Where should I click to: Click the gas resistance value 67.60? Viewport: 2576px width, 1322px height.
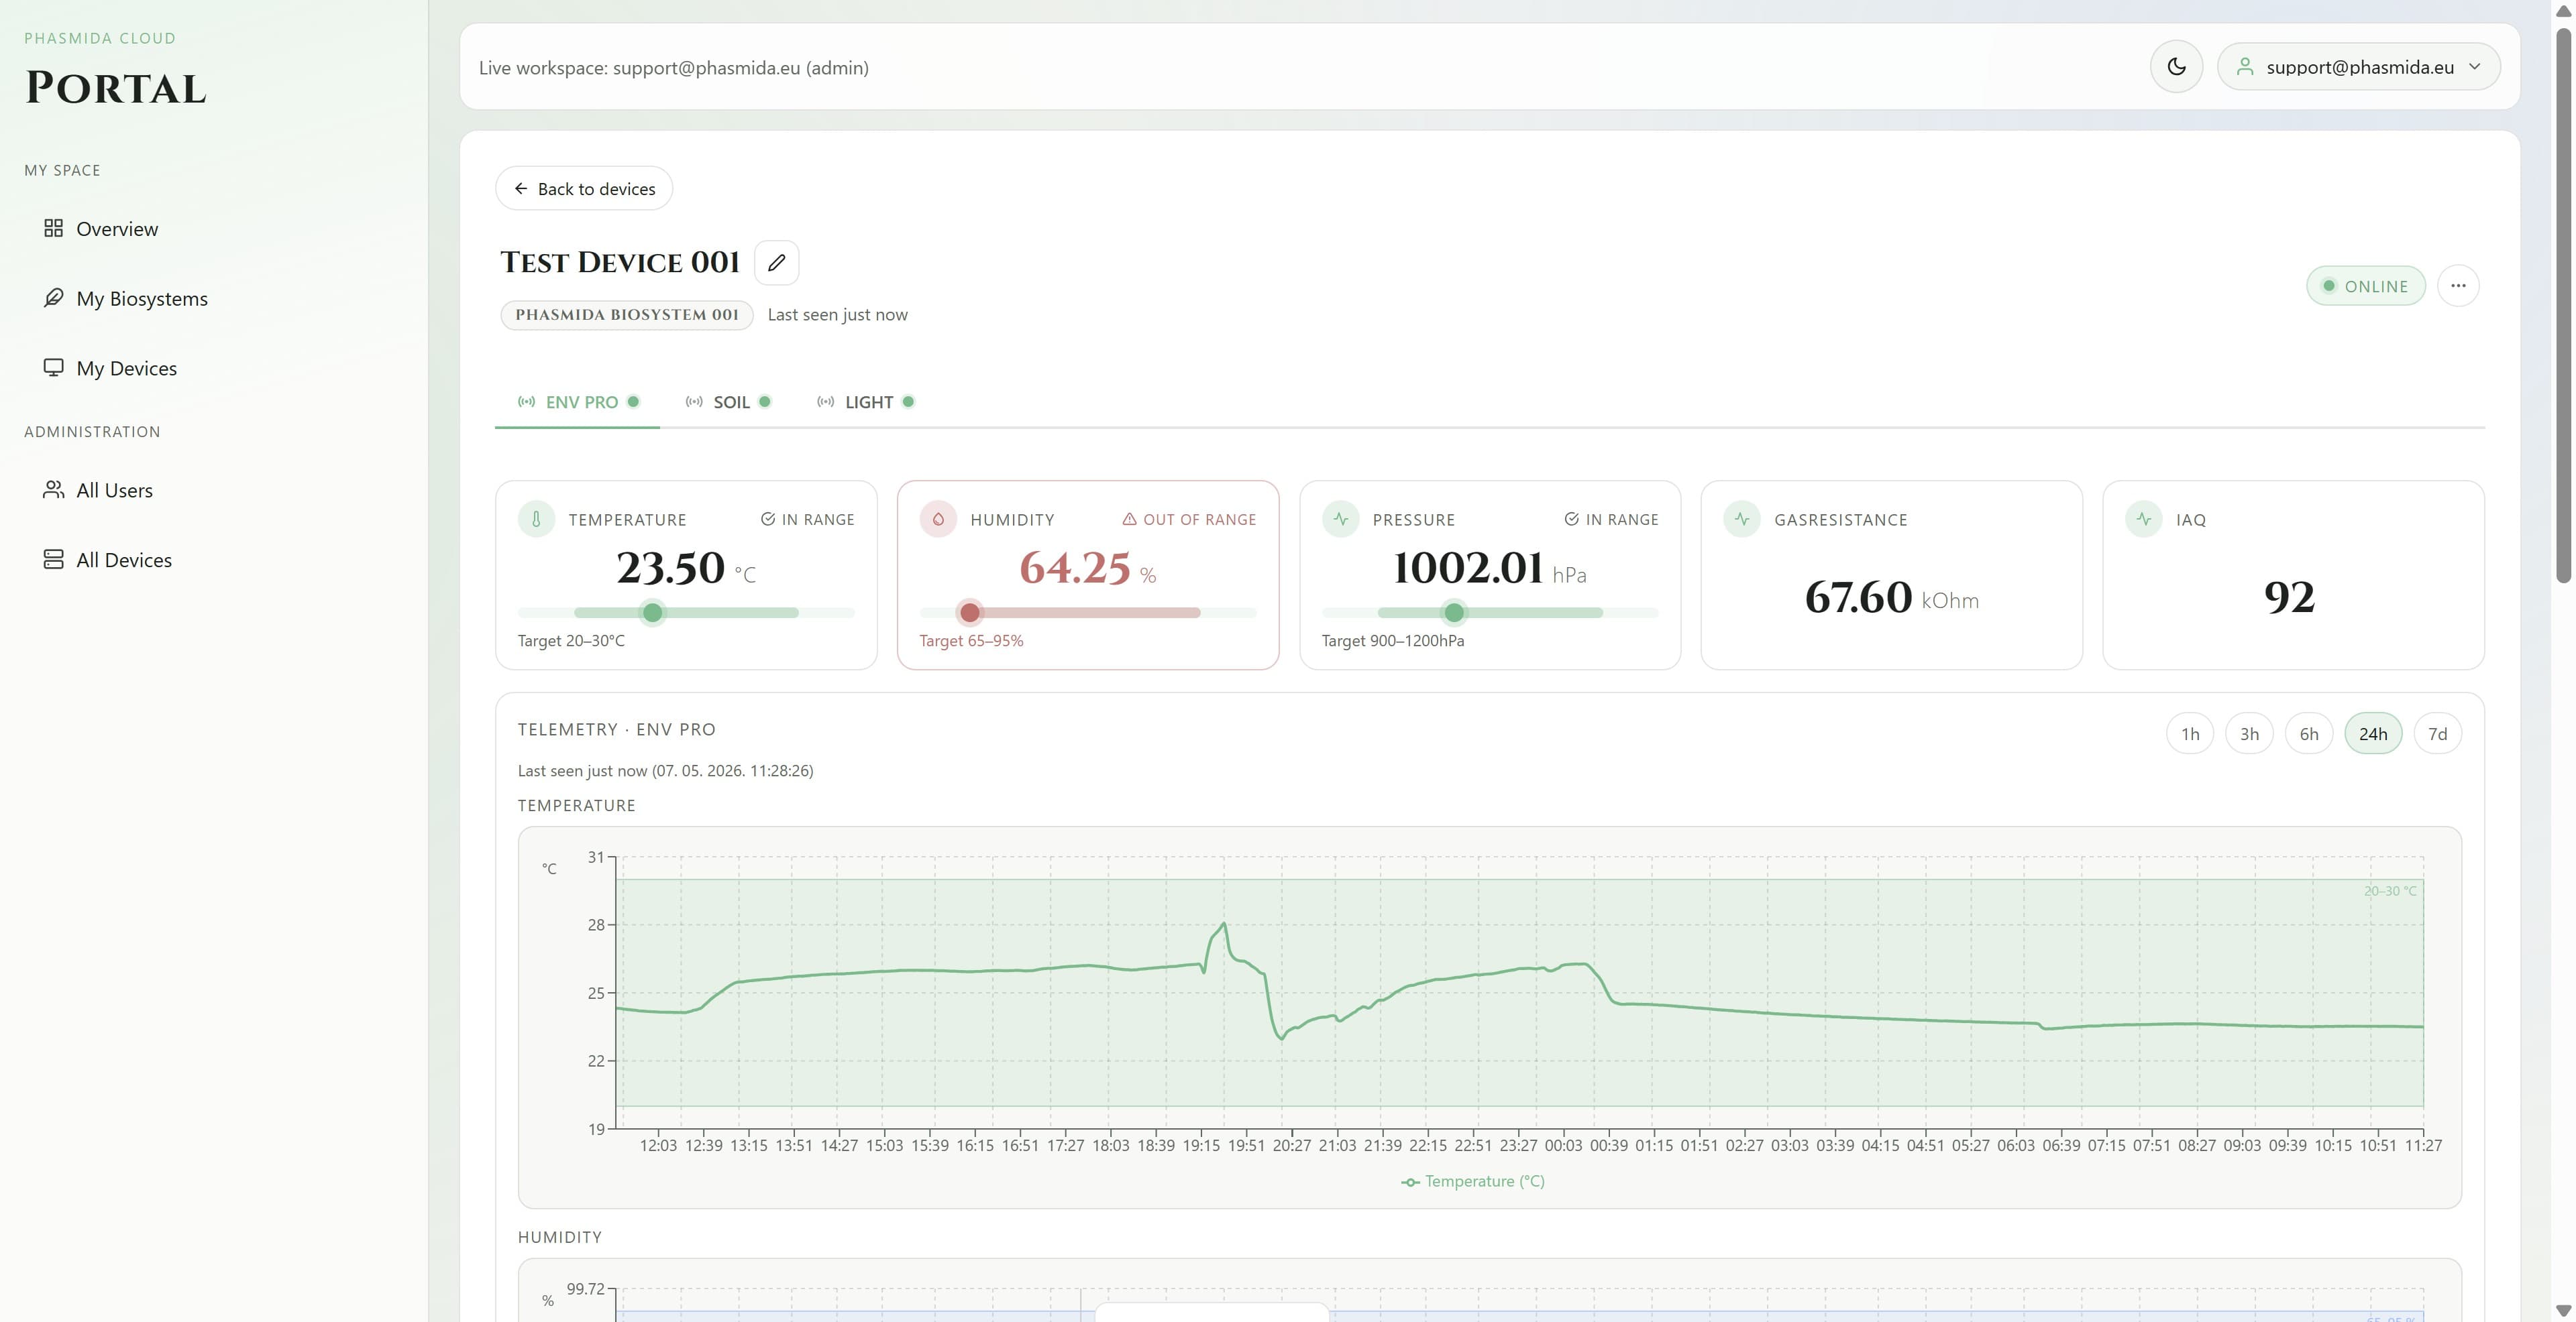point(1858,597)
